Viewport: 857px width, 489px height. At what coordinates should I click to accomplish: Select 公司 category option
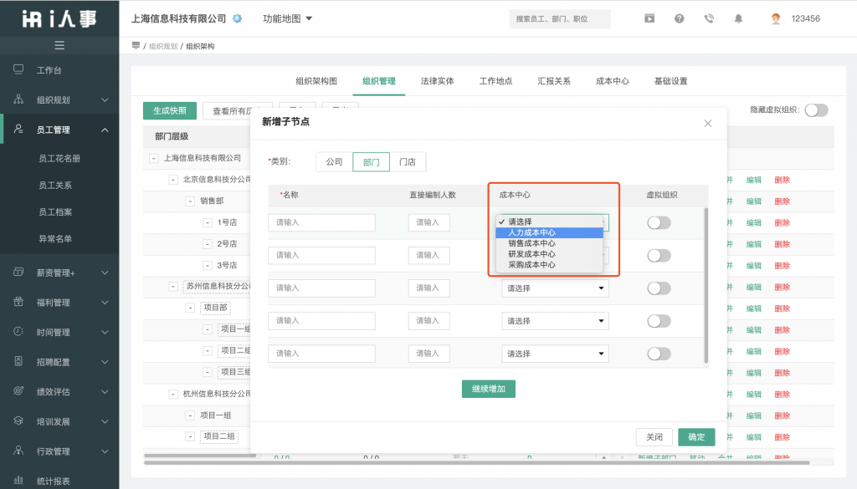335,162
